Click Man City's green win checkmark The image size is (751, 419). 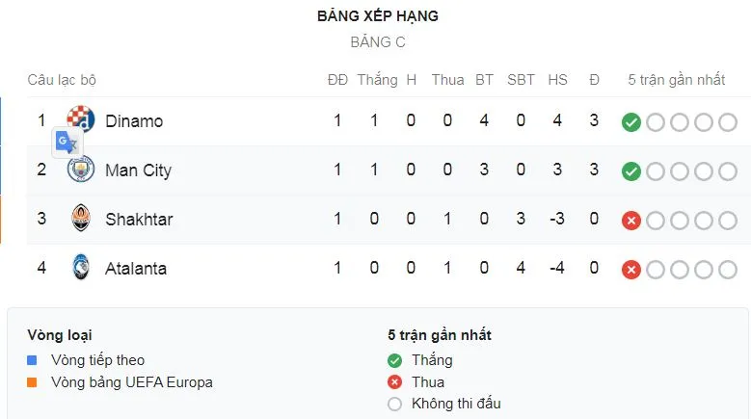pyautogui.click(x=631, y=171)
